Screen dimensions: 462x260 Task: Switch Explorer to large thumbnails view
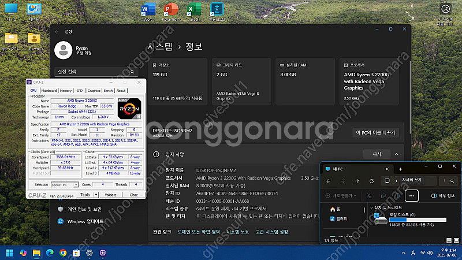pyautogui.click(x=456, y=240)
